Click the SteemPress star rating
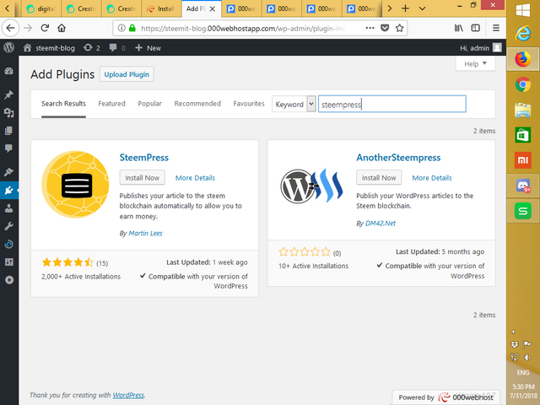 click(67, 262)
